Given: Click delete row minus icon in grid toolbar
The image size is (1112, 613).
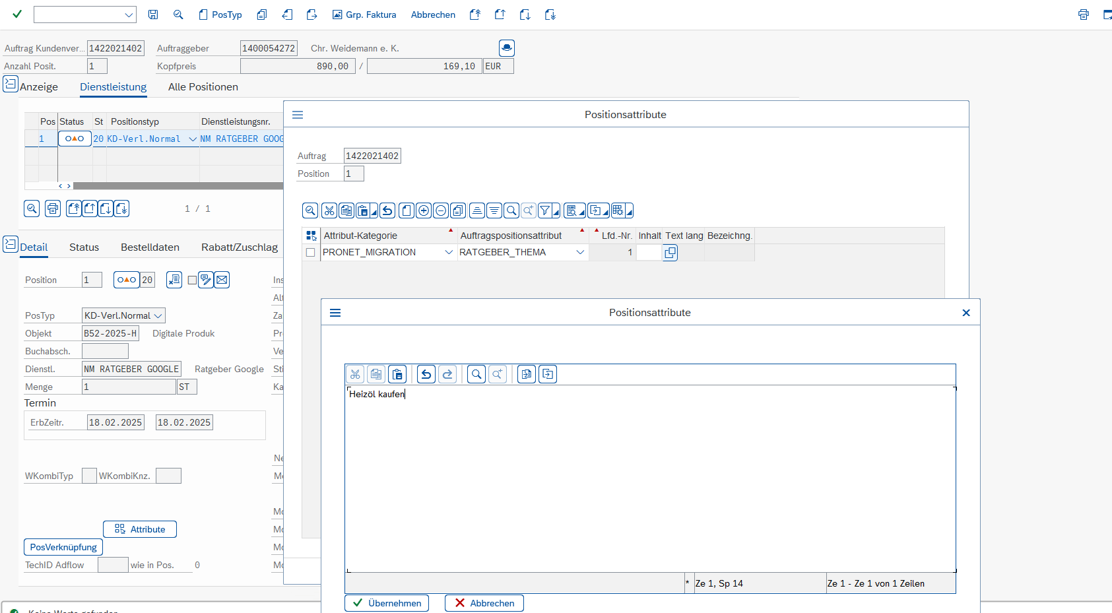Looking at the screenshot, I should coord(441,210).
